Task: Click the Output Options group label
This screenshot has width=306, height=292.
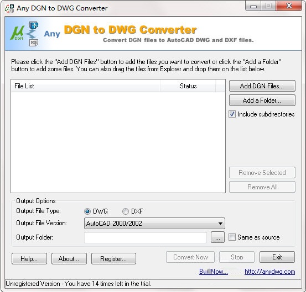Action: coord(36,201)
